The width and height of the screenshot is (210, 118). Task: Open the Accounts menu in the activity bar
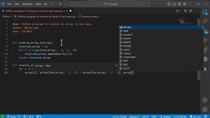(205, 100)
